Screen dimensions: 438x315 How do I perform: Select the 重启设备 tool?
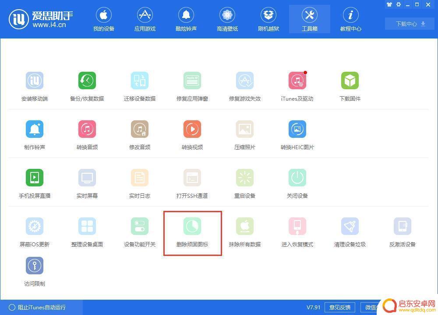coord(245,184)
